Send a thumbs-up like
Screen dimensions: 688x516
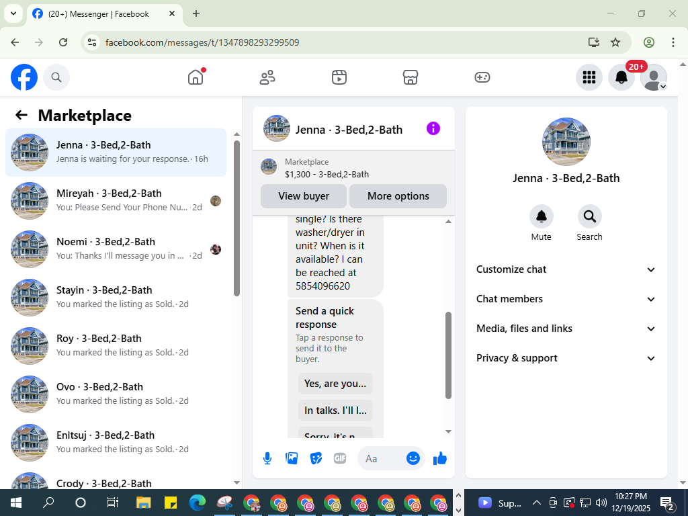point(439,458)
